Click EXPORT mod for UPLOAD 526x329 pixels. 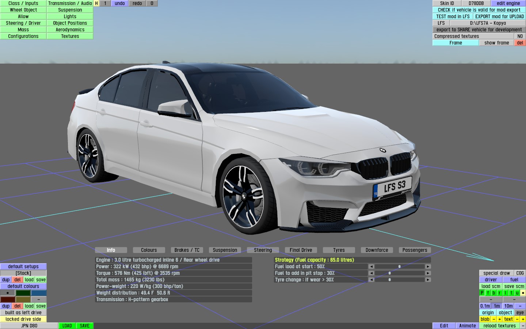[500, 16]
